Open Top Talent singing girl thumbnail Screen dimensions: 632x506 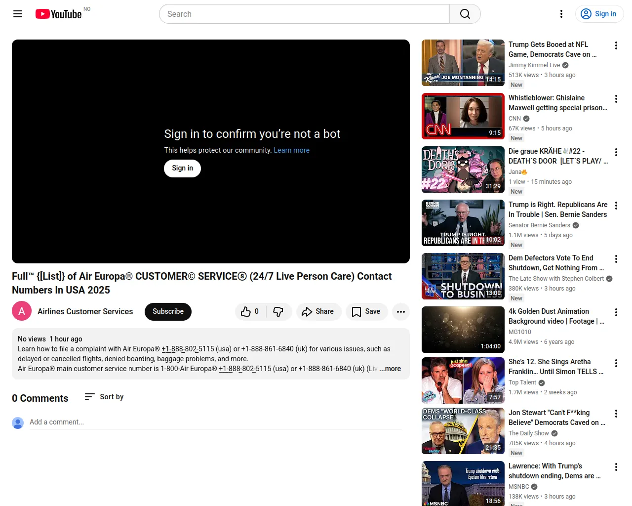click(x=463, y=380)
